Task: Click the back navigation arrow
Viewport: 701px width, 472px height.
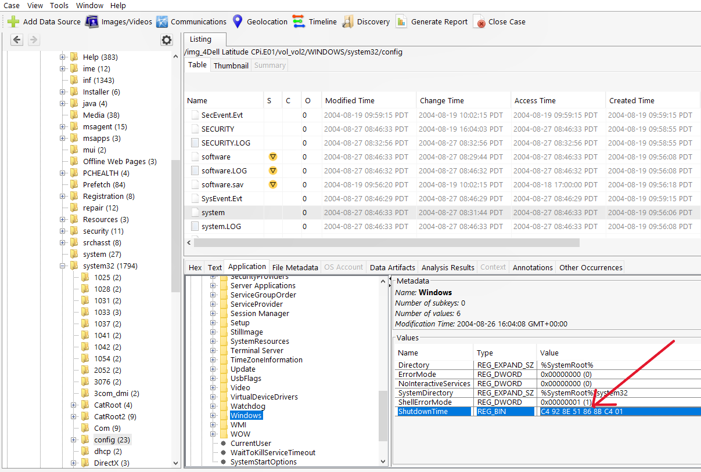Action: coord(17,40)
